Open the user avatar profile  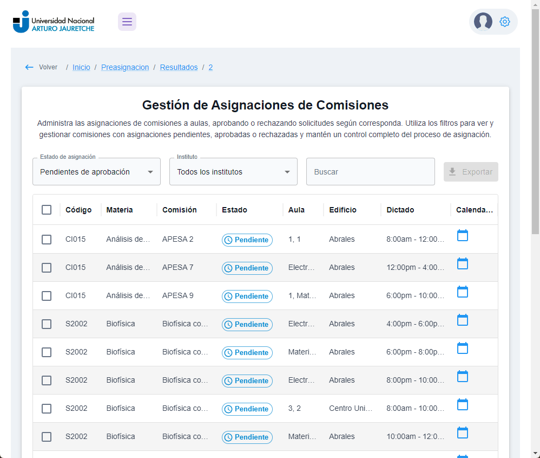483,22
